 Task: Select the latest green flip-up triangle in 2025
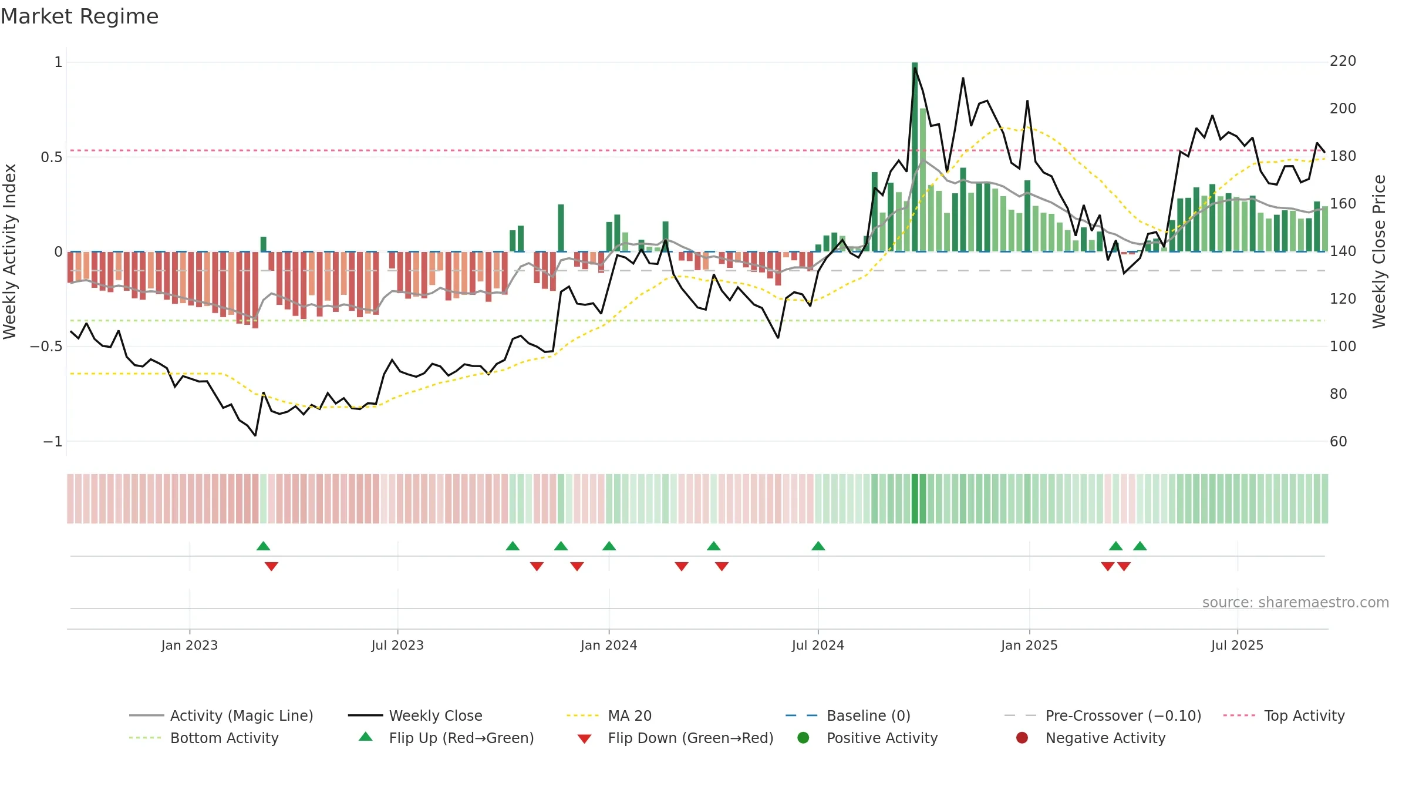click(1140, 546)
